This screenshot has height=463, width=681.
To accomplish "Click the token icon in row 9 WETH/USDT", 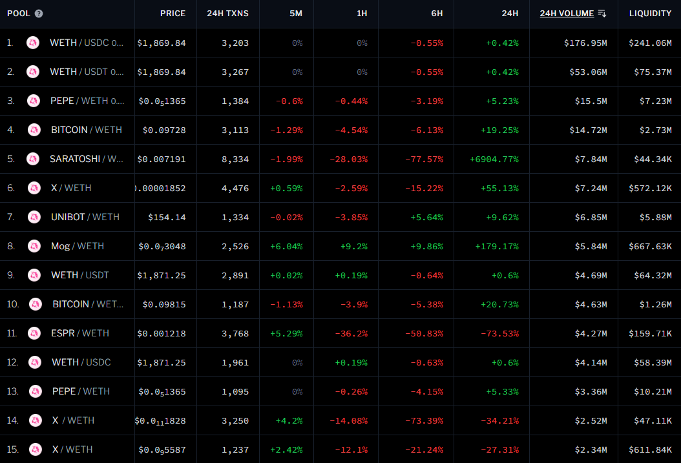I will coord(34,275).
